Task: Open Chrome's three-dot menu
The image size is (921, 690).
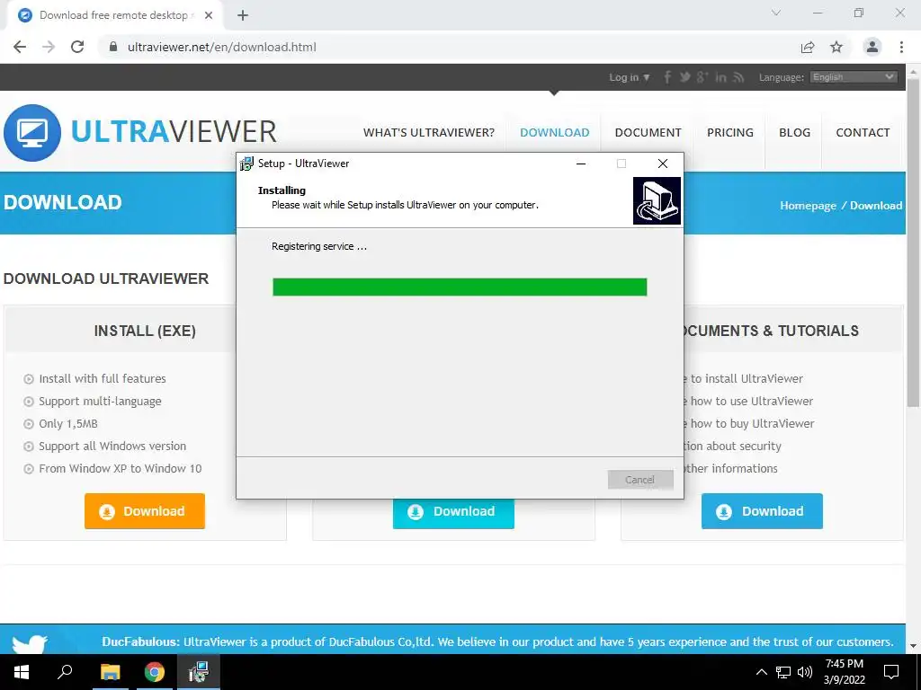Action: (x=901, y=47)
